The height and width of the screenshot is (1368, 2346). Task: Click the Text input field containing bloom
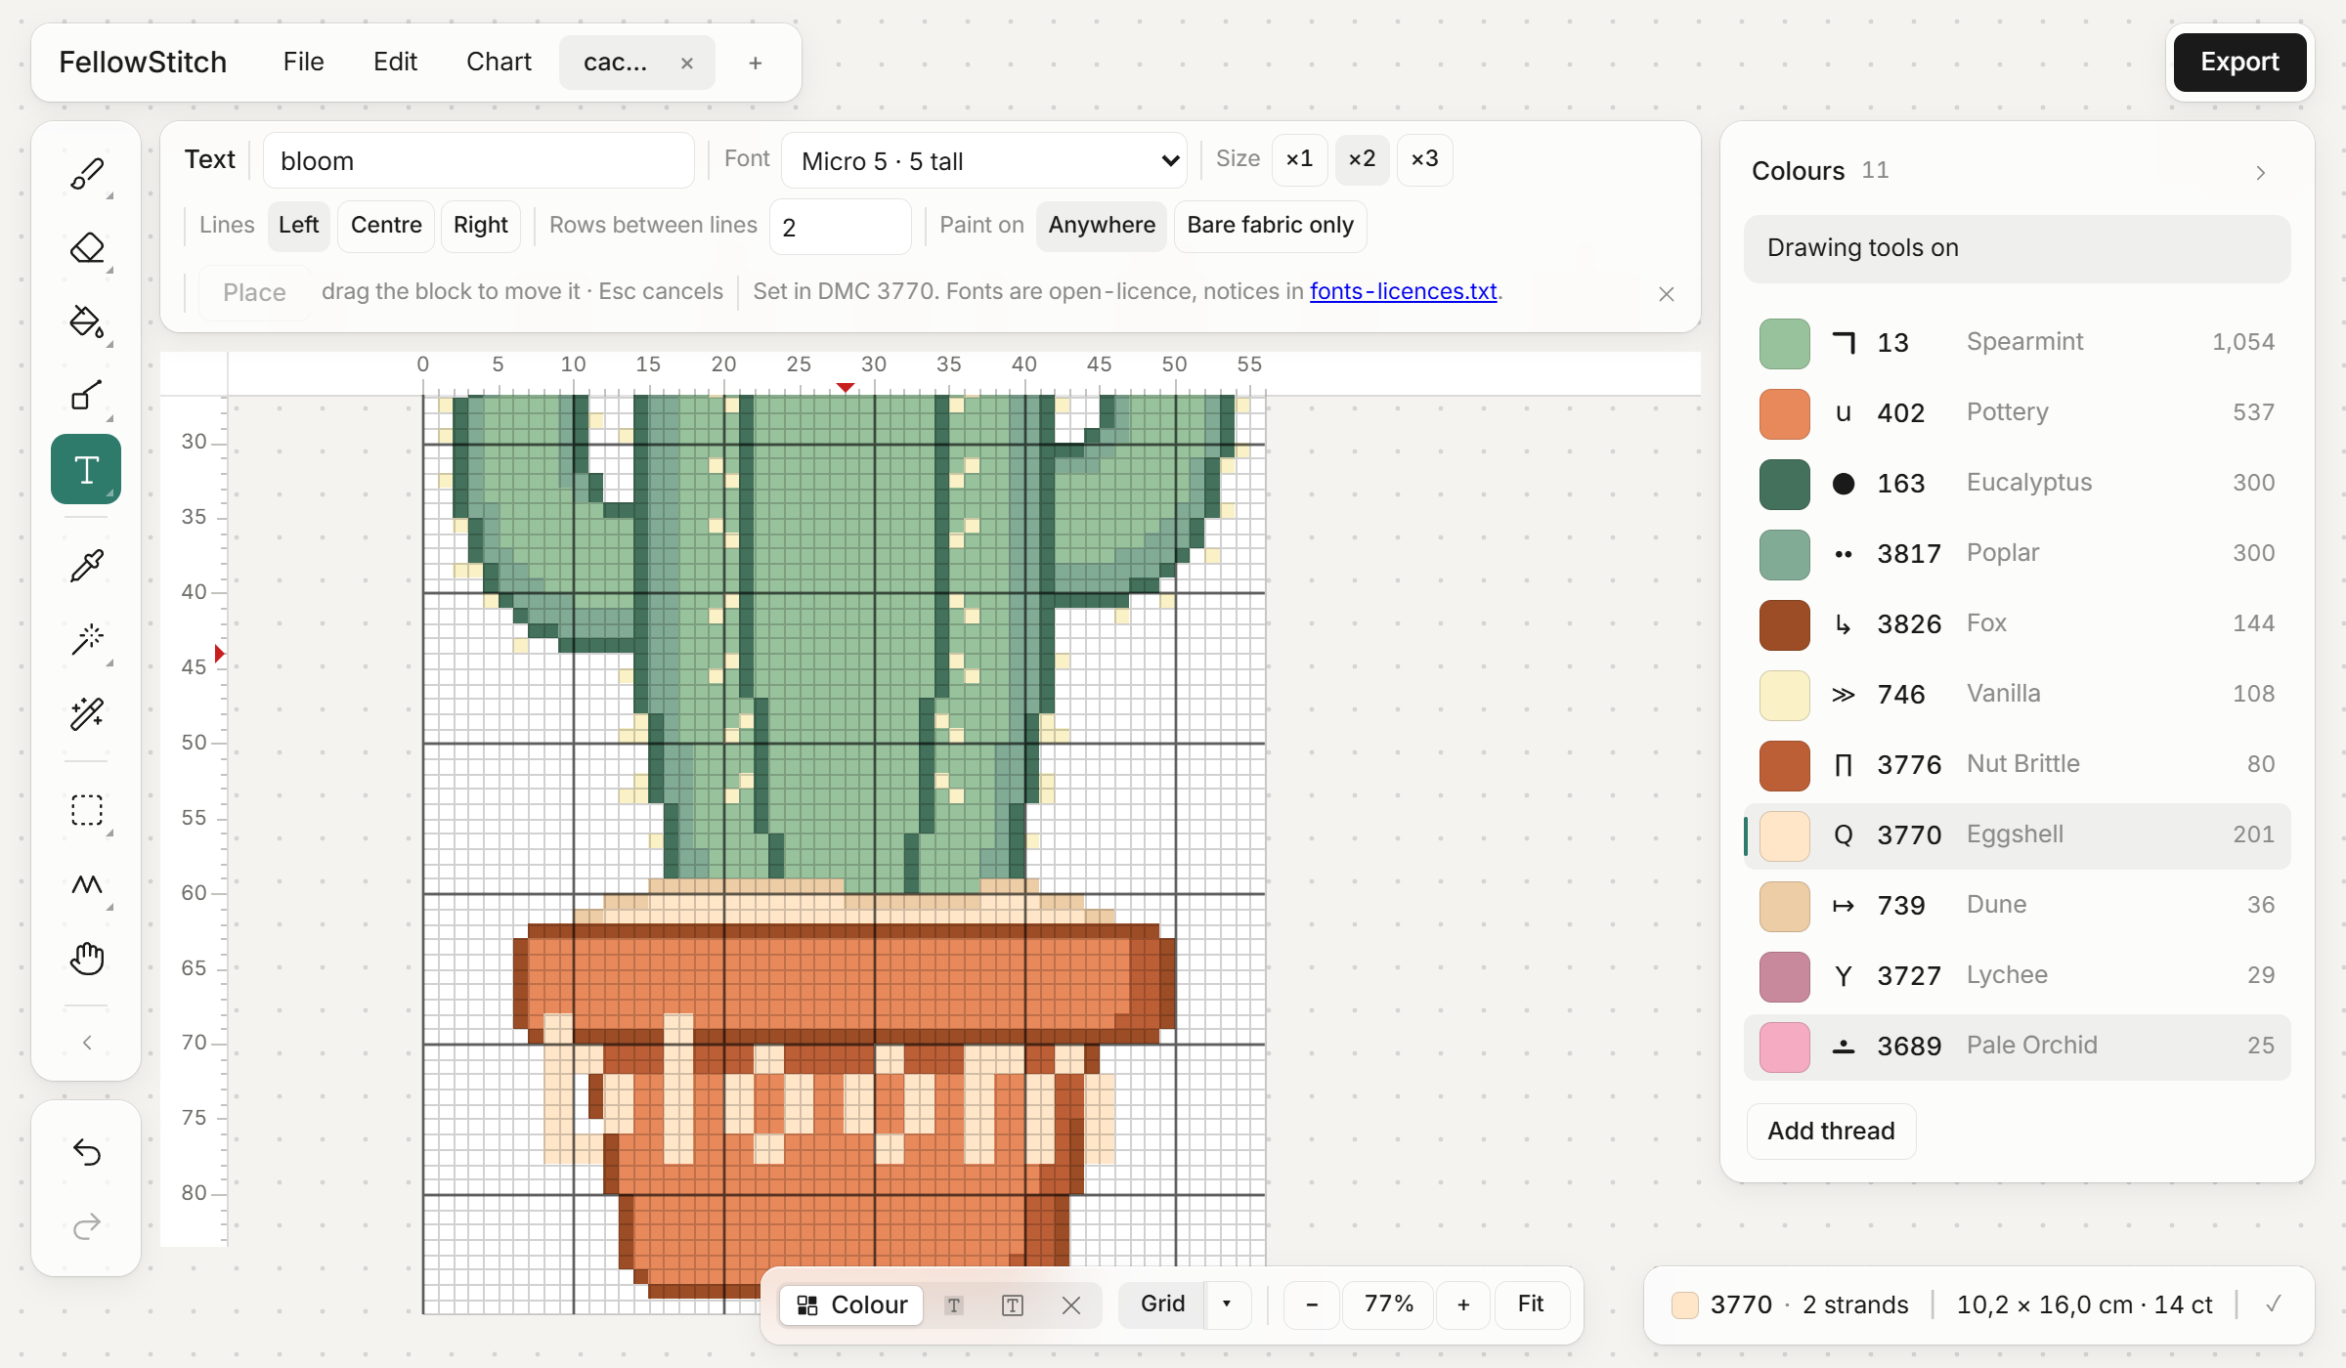coord(478,161)
